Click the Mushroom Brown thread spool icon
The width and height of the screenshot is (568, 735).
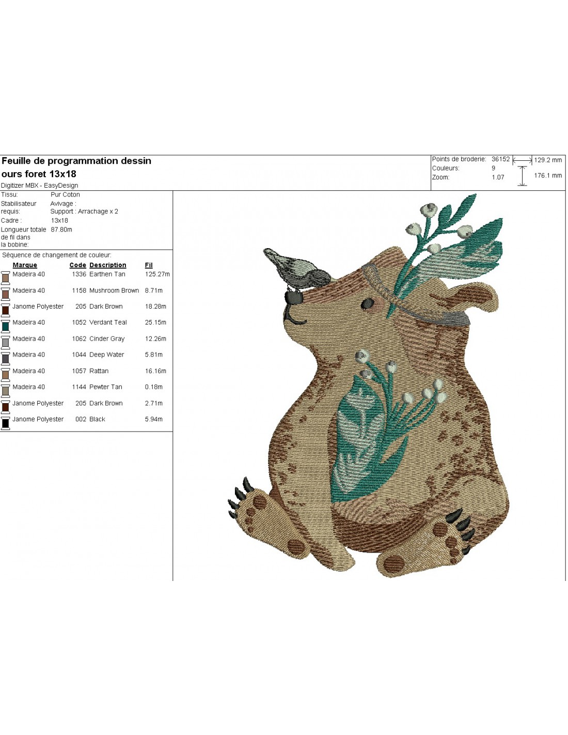pos(5,294)
